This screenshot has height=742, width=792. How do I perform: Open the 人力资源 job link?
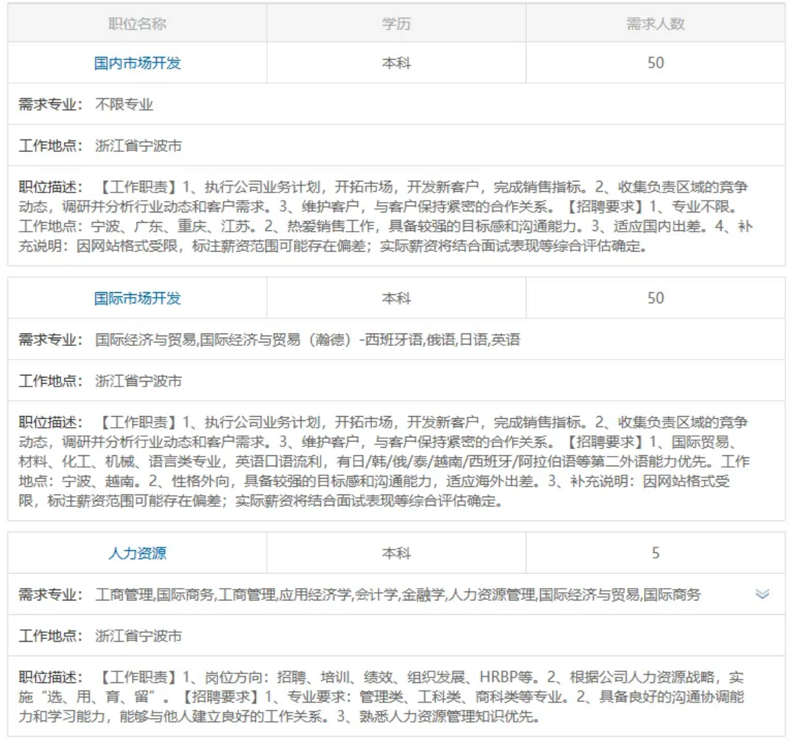pos(138,553)
